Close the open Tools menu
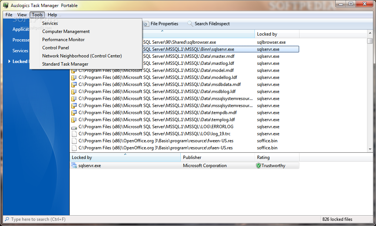Screen dimensions: 376x226 click(x=37, y=15)
